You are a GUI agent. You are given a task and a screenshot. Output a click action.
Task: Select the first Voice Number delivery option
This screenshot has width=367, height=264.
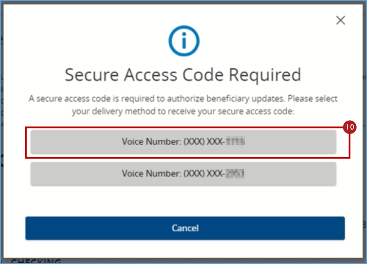click(183, 142)
